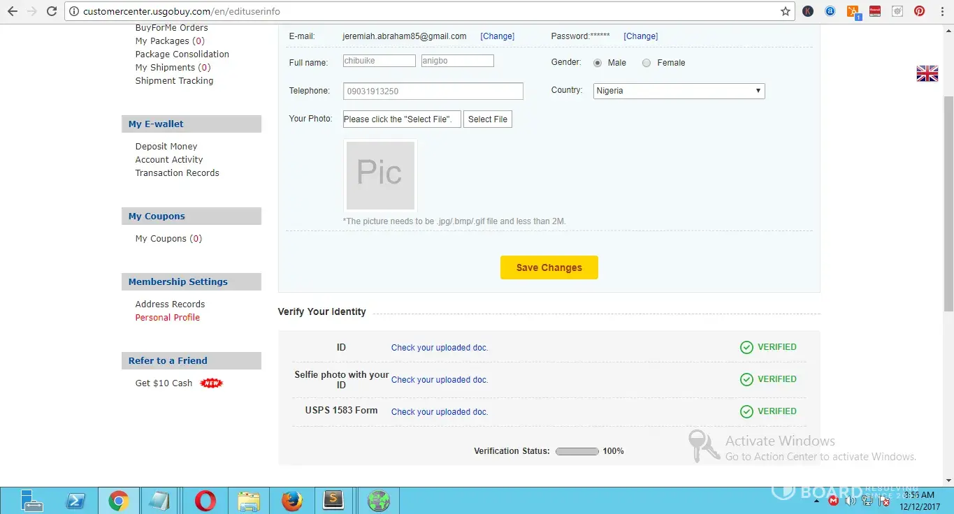Select the Male gender option

(x=598, y=63)
